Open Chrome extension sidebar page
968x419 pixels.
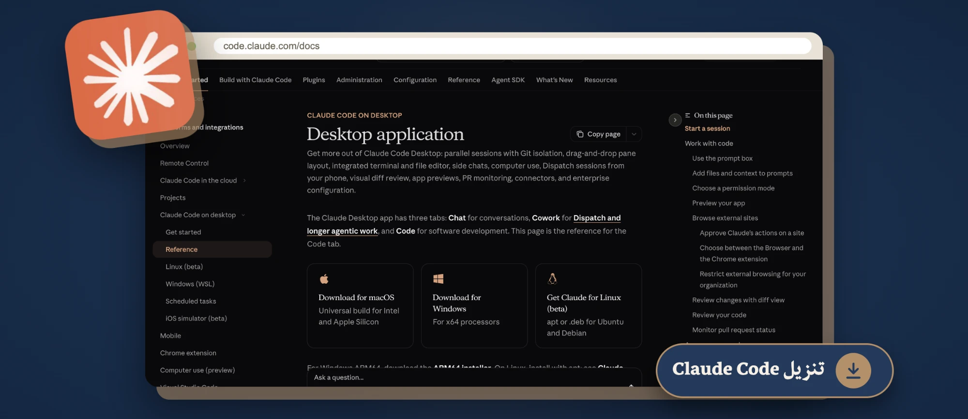188,353
